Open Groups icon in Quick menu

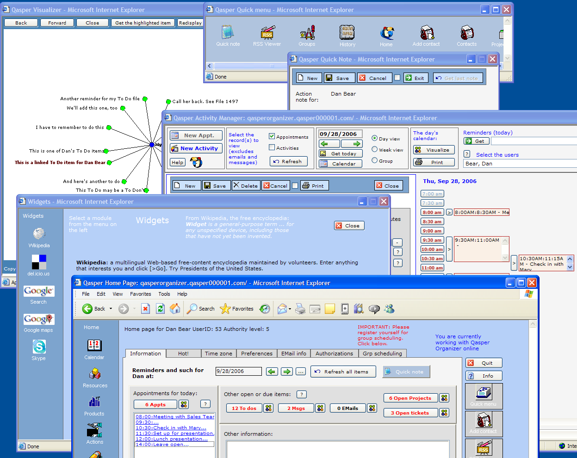click(307, 32)
